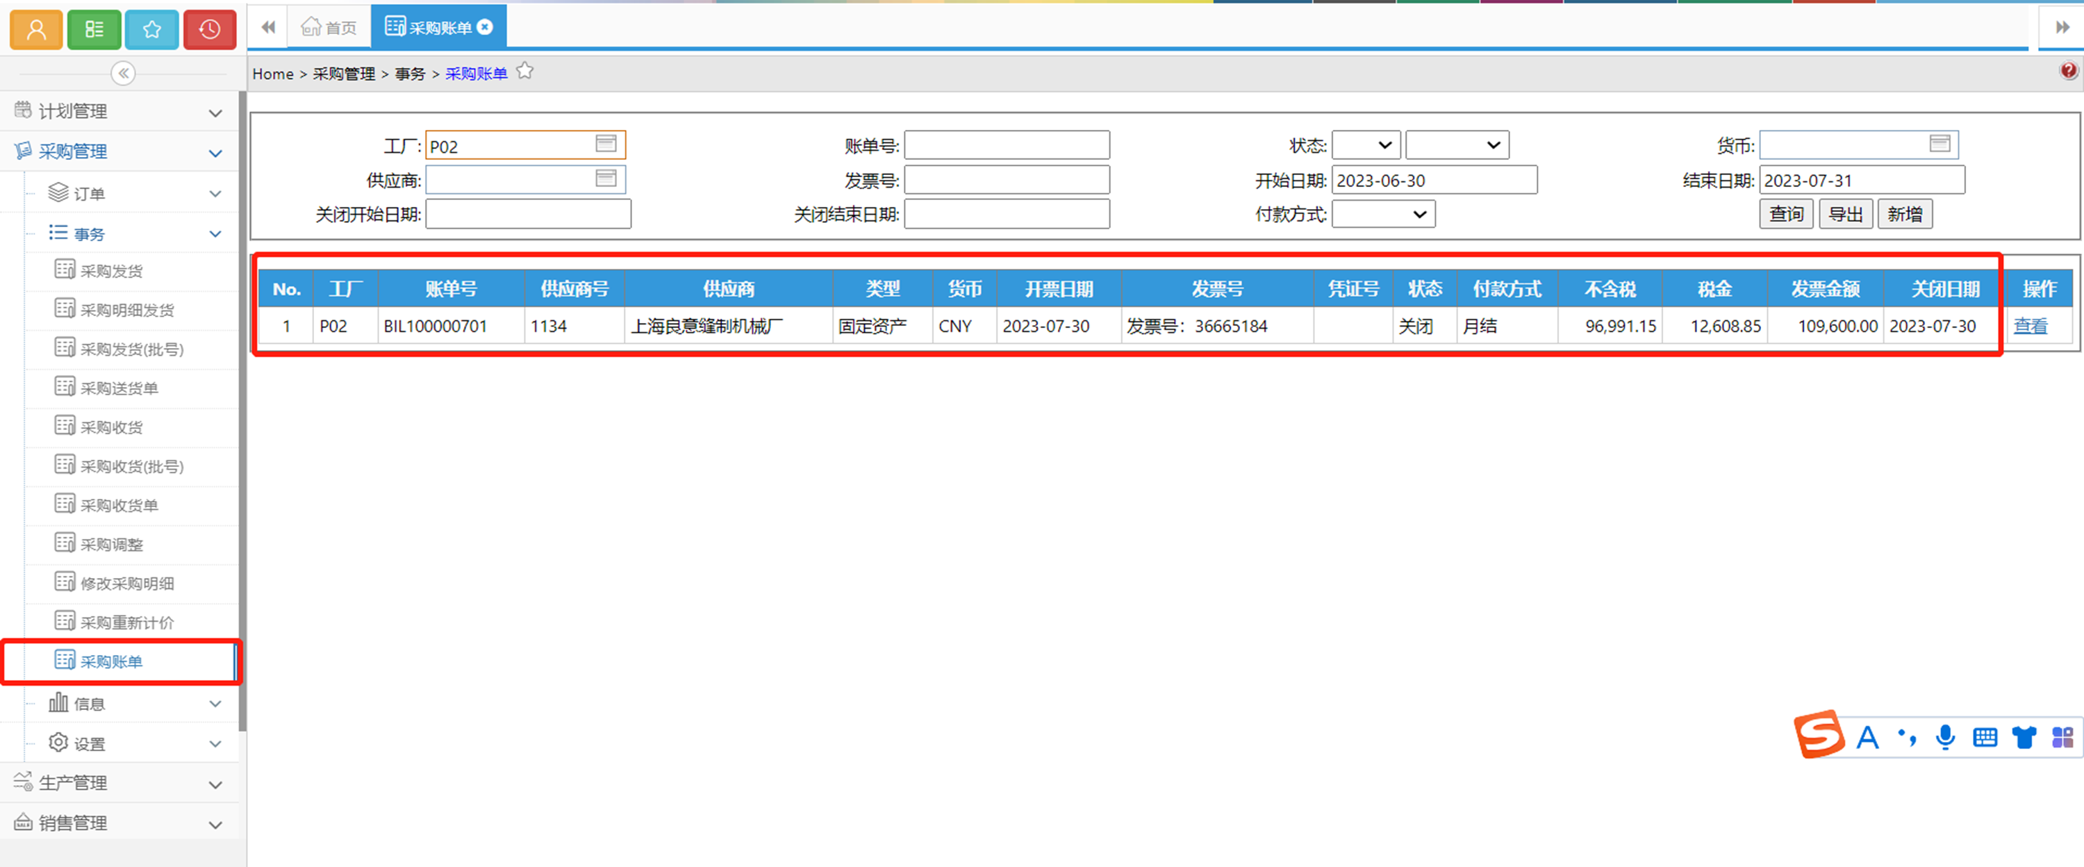Close the 采购账单 tab
2084x867 pixels.
485,26
